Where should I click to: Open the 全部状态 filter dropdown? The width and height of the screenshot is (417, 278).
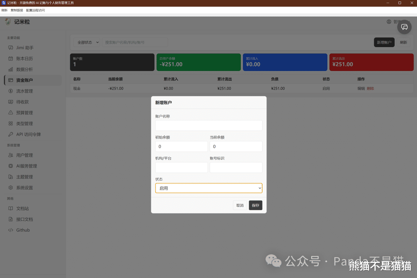(x=87, y=42)
